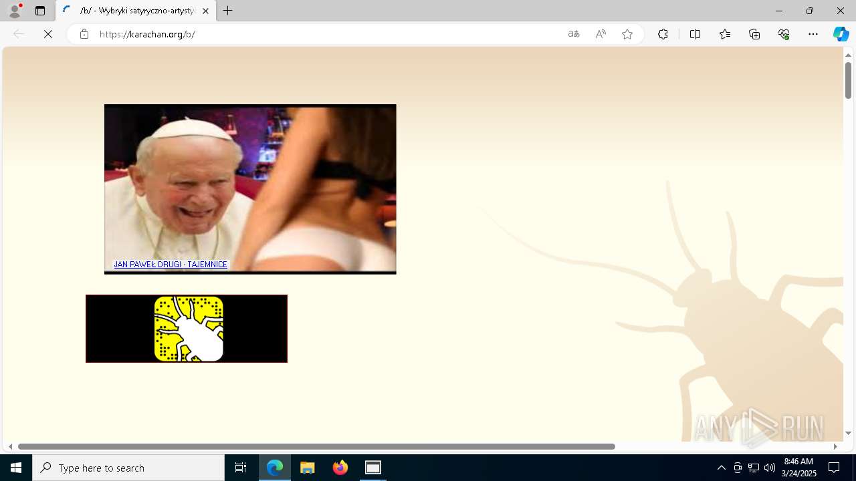Click the horizontal scrollbar left arrow
This screenshot has width=856, height=481.
[x=10, y=446]
